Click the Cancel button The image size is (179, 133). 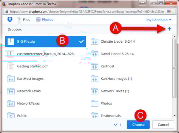163,125
